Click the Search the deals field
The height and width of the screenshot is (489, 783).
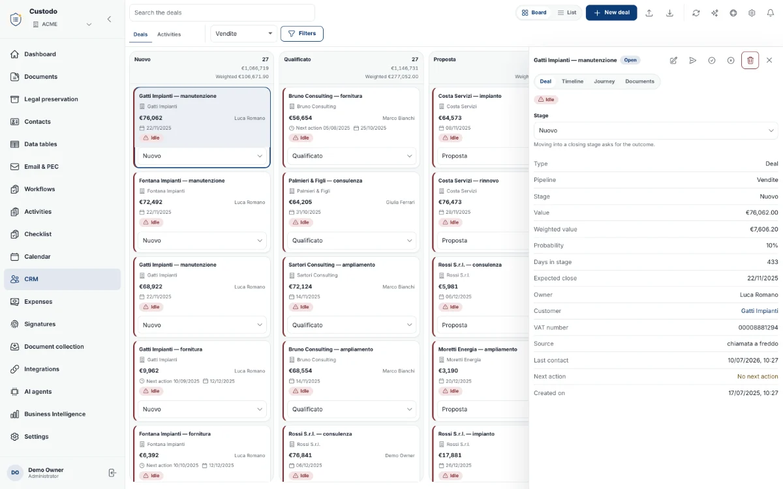pyautogui.click(x=222, y=12)
